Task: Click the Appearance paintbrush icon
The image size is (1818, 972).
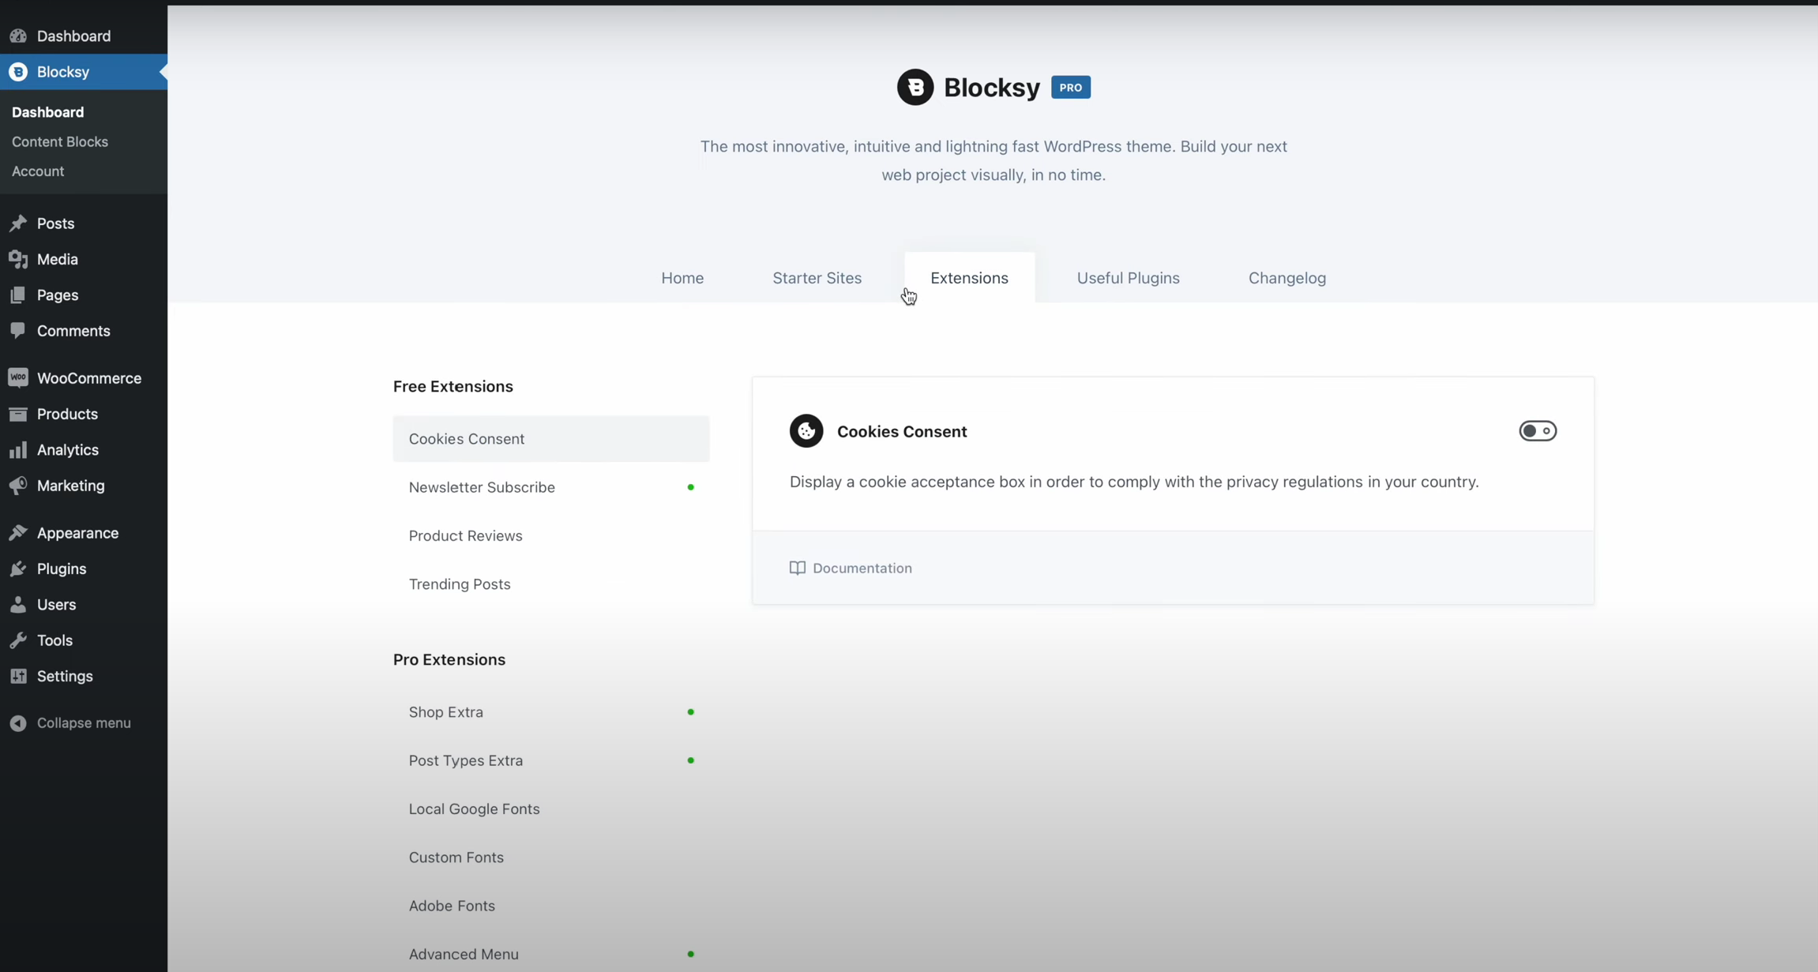Action: click(18, 533)
